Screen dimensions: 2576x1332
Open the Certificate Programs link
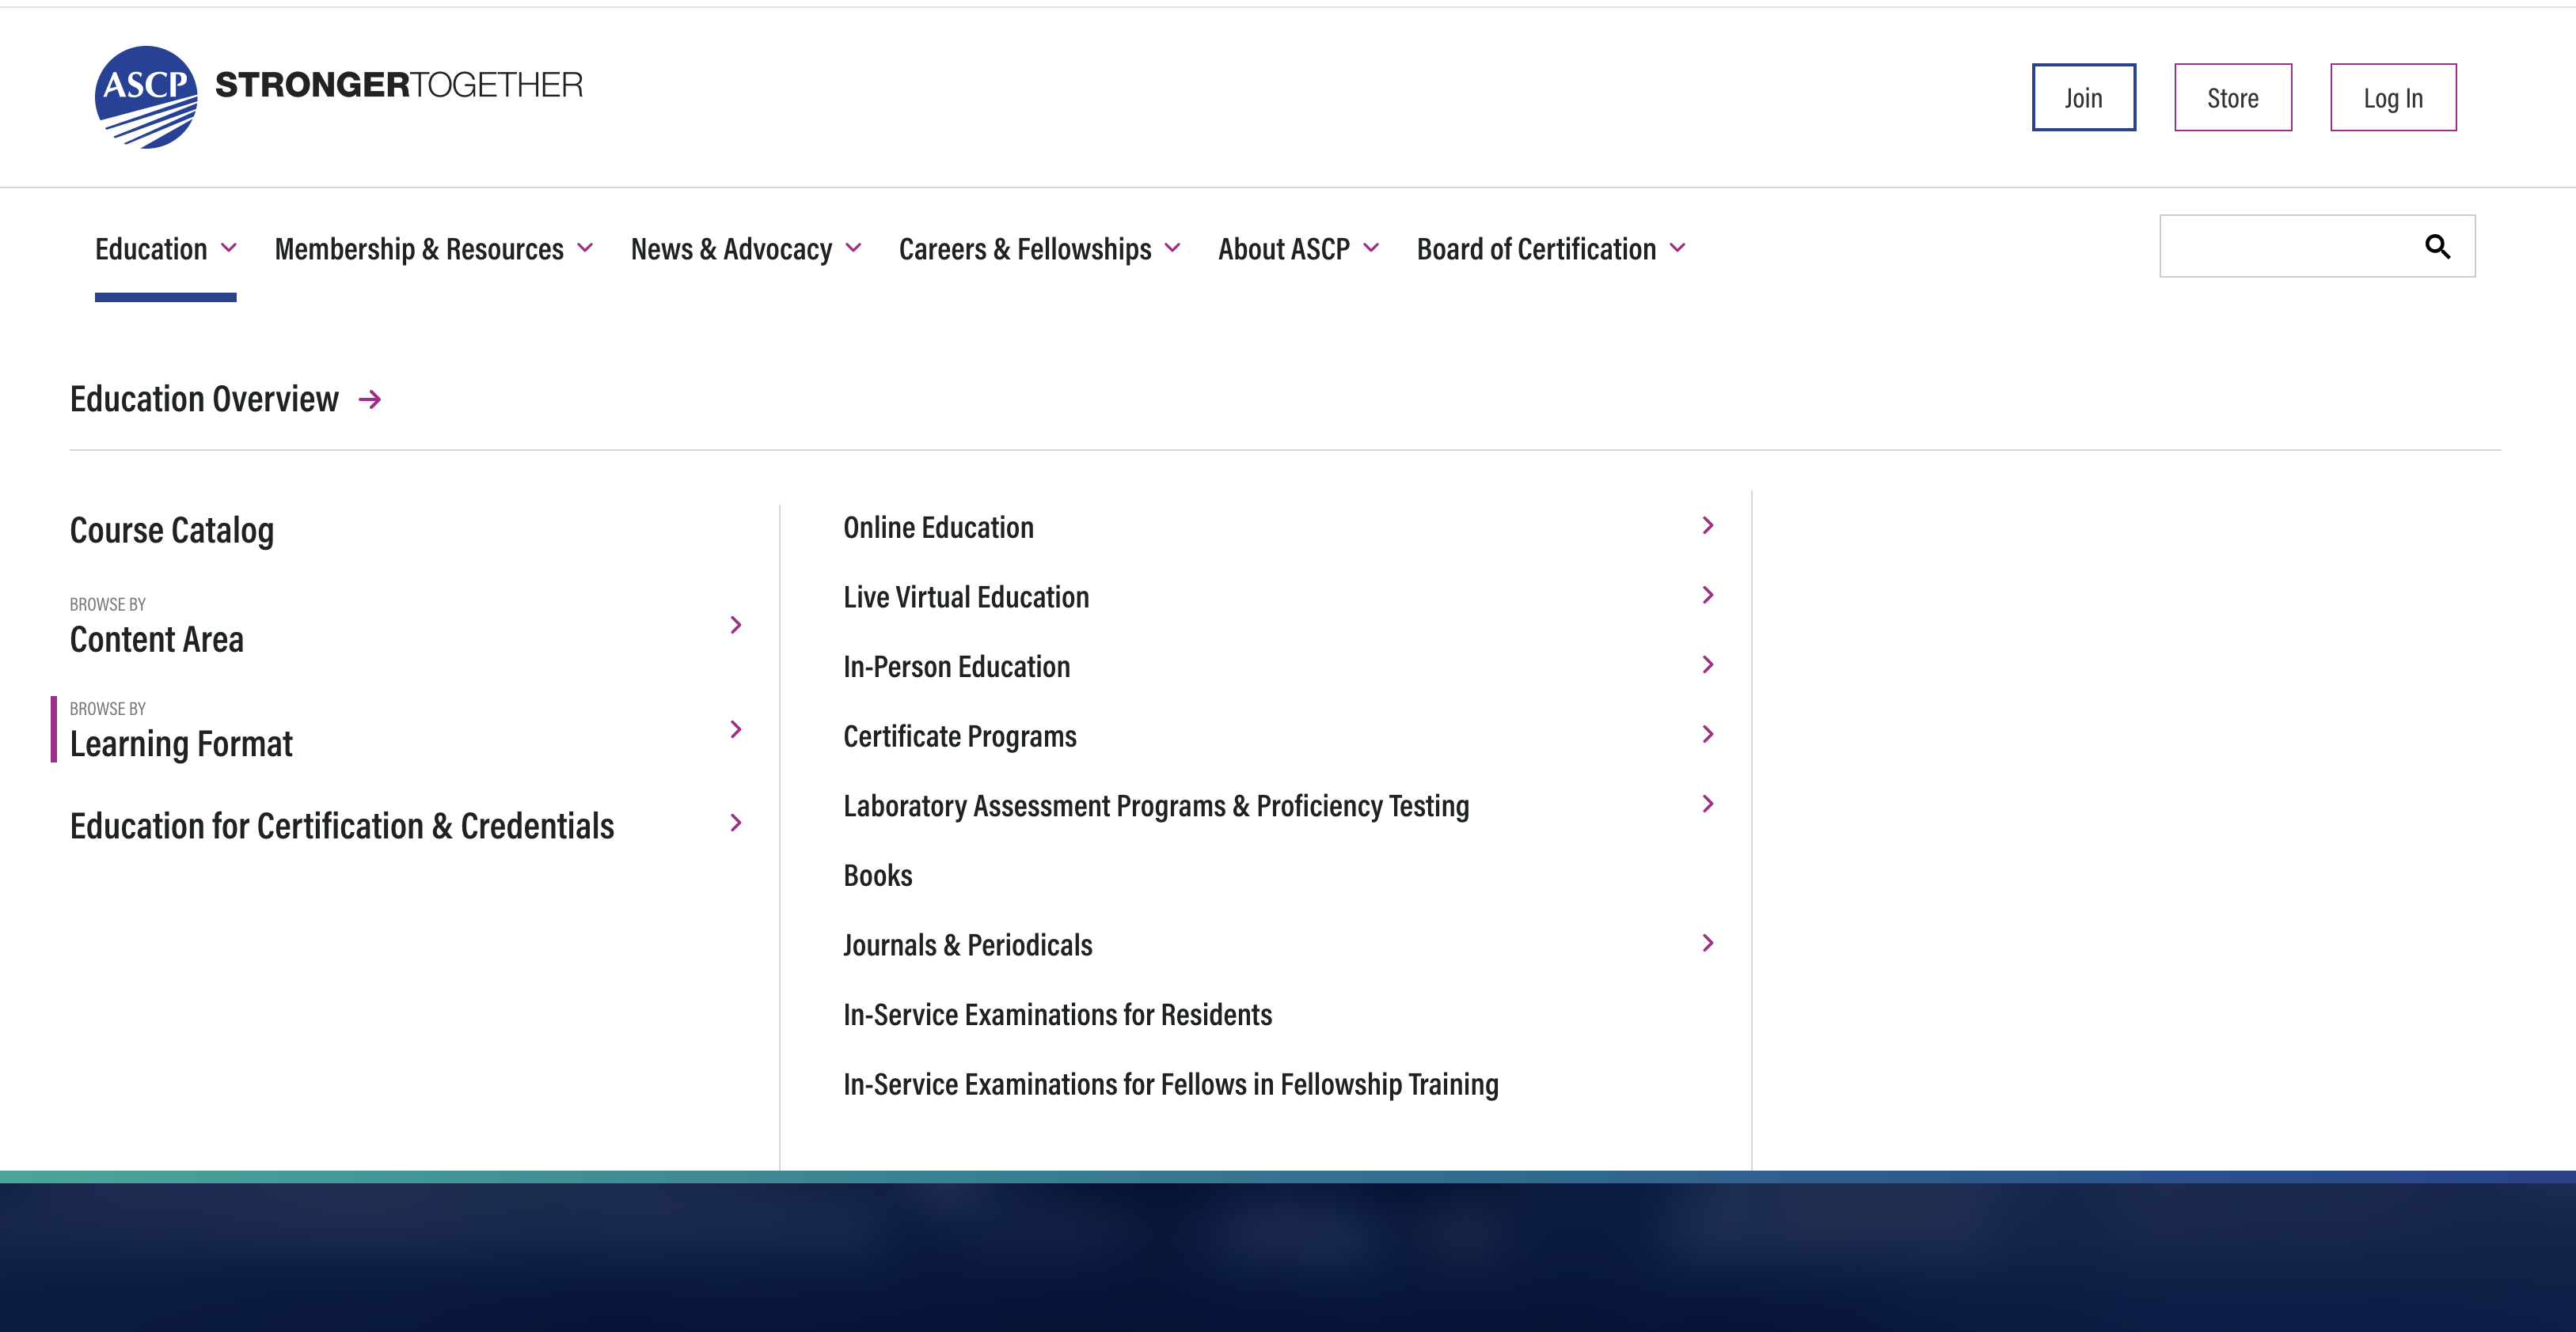pyautogui.click(x=960, y=736)
